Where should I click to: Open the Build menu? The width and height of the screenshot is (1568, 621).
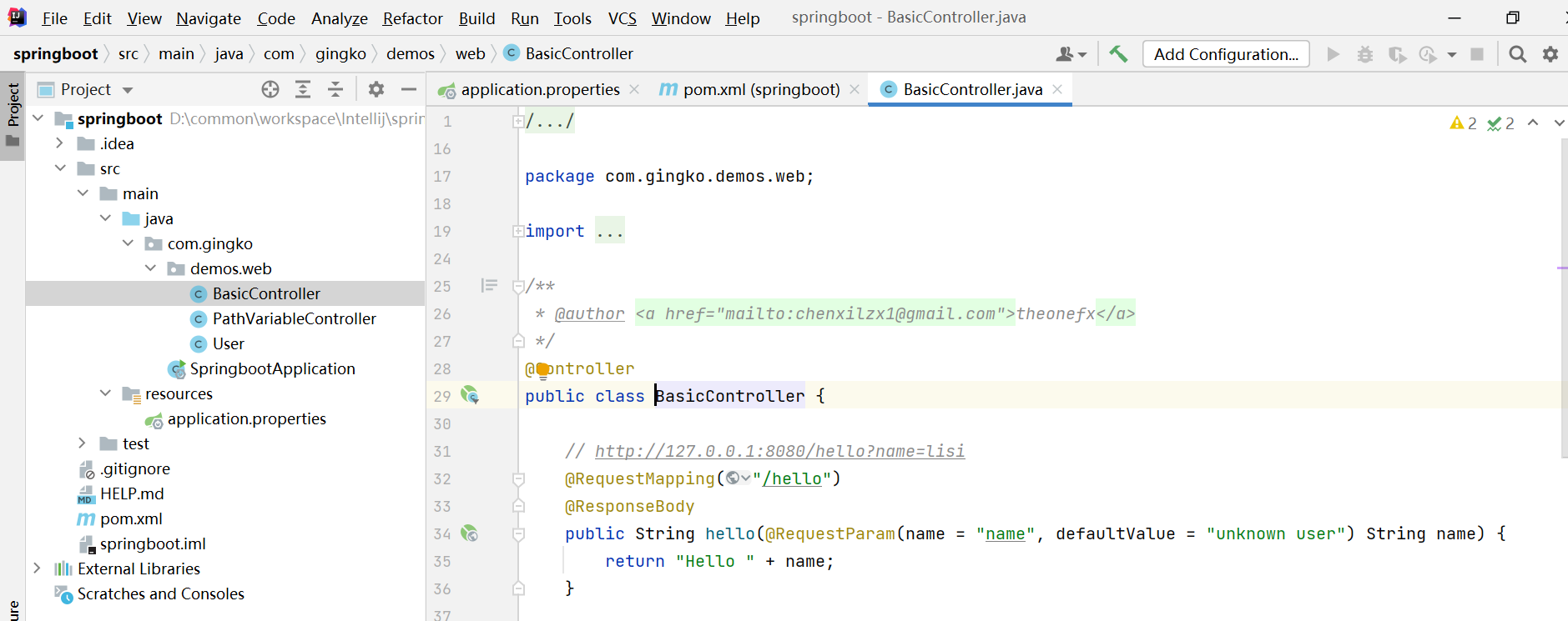[476, 18]
